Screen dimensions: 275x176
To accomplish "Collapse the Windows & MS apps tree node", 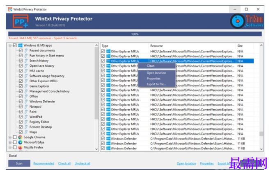I will tap(10, 45).
